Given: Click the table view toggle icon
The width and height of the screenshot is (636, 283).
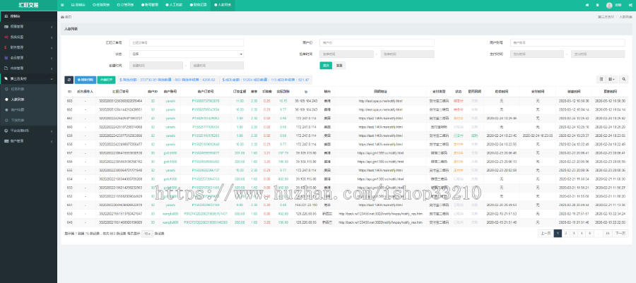Looking at the screenshot, I should tap(601, 80).
